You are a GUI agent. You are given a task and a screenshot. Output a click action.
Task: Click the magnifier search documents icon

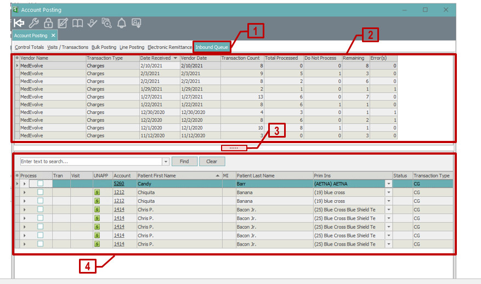[106, 22]
